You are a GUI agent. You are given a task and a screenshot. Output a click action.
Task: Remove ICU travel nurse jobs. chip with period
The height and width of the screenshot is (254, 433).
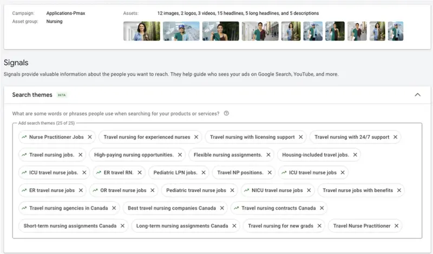click(x=84, y=172)
